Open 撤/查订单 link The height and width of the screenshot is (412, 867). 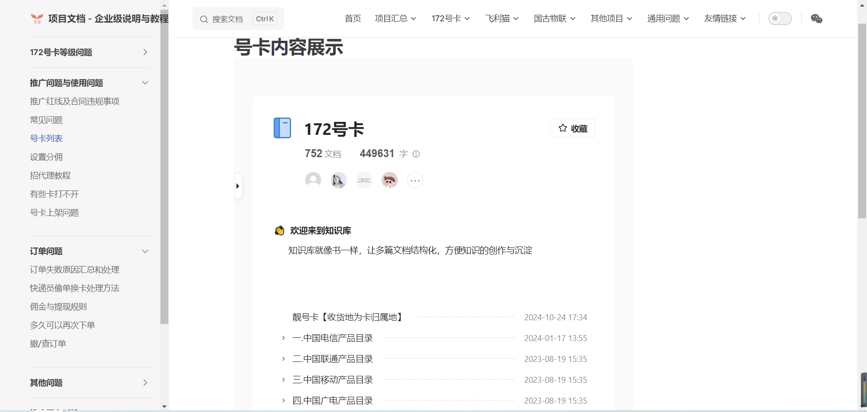48,344
